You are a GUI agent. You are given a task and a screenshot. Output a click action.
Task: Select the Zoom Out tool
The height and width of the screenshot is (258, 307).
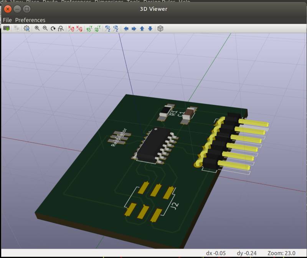coord(45,28)
